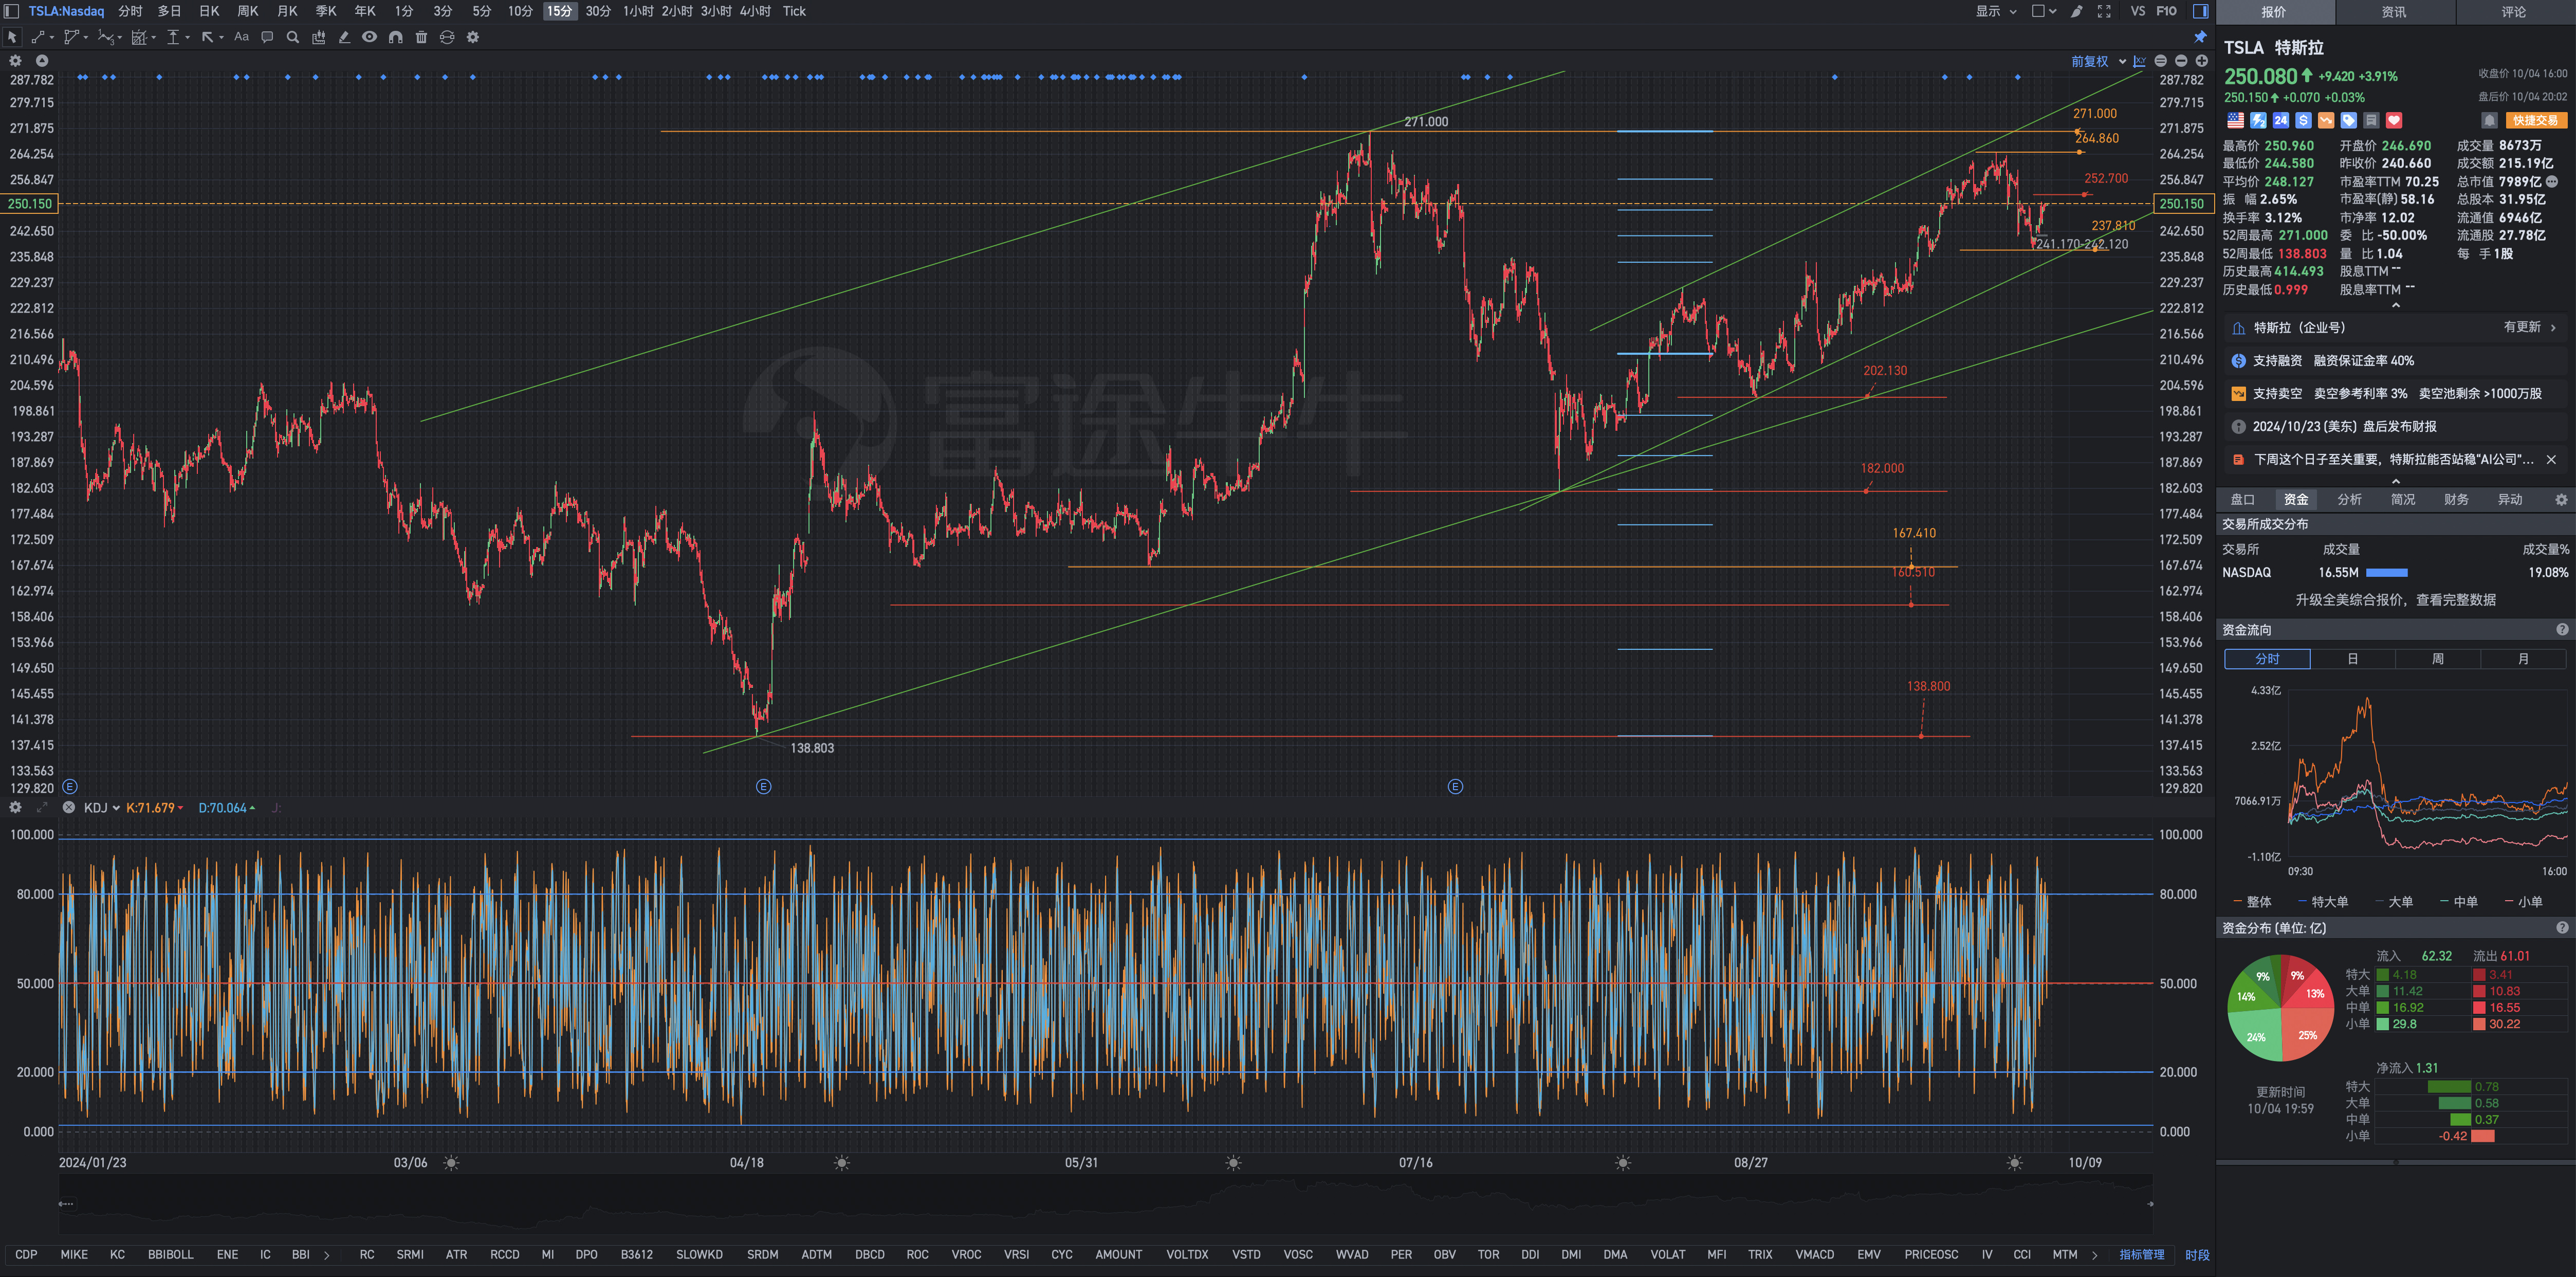This screenshot has height=1277, width=2576.
Task: Toggle the right quote panel icon
Action: coord(2200,11)
